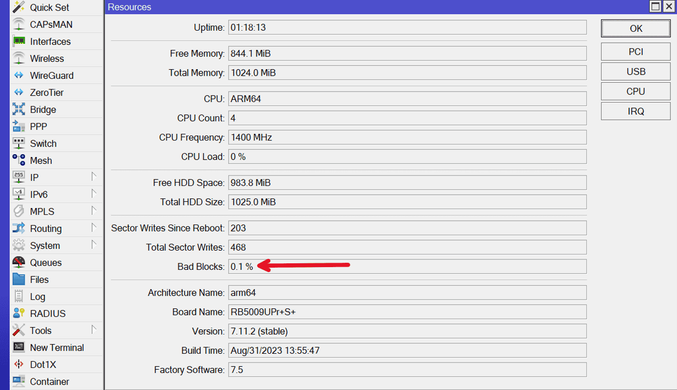Open the WireGuard menu entry
This screenshot has width=677, height=390.
point(56,76)
